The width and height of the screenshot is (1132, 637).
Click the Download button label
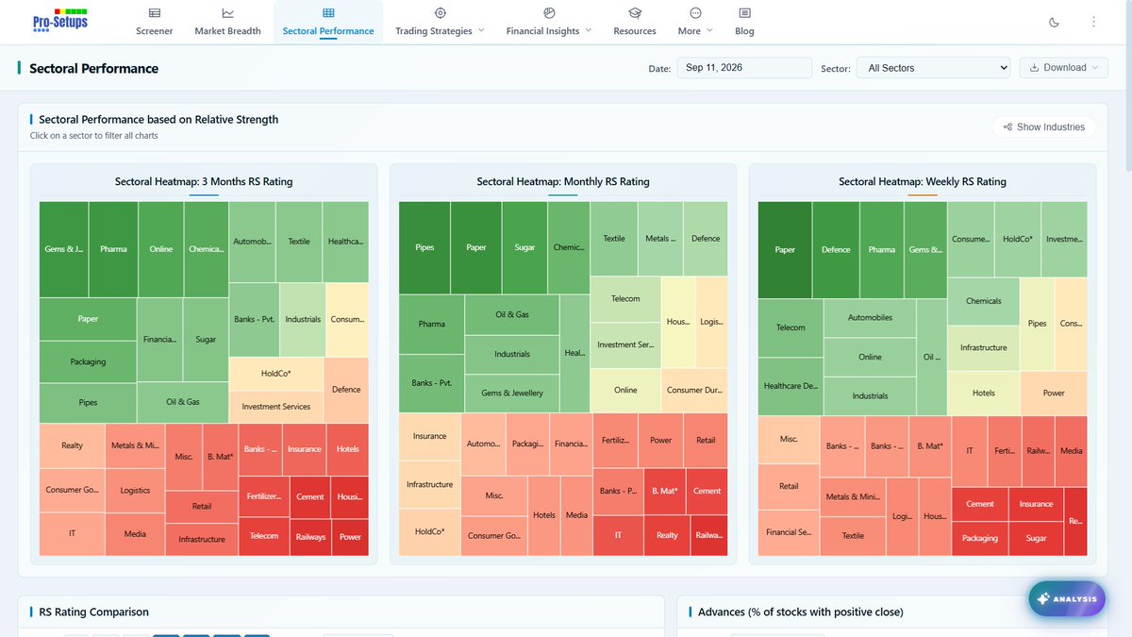click(x=1065, y=68)
